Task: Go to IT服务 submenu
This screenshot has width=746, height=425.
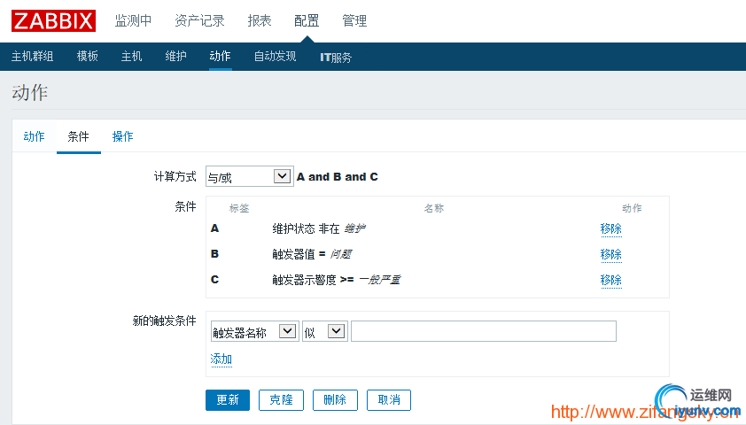Action: pos(336,58)
